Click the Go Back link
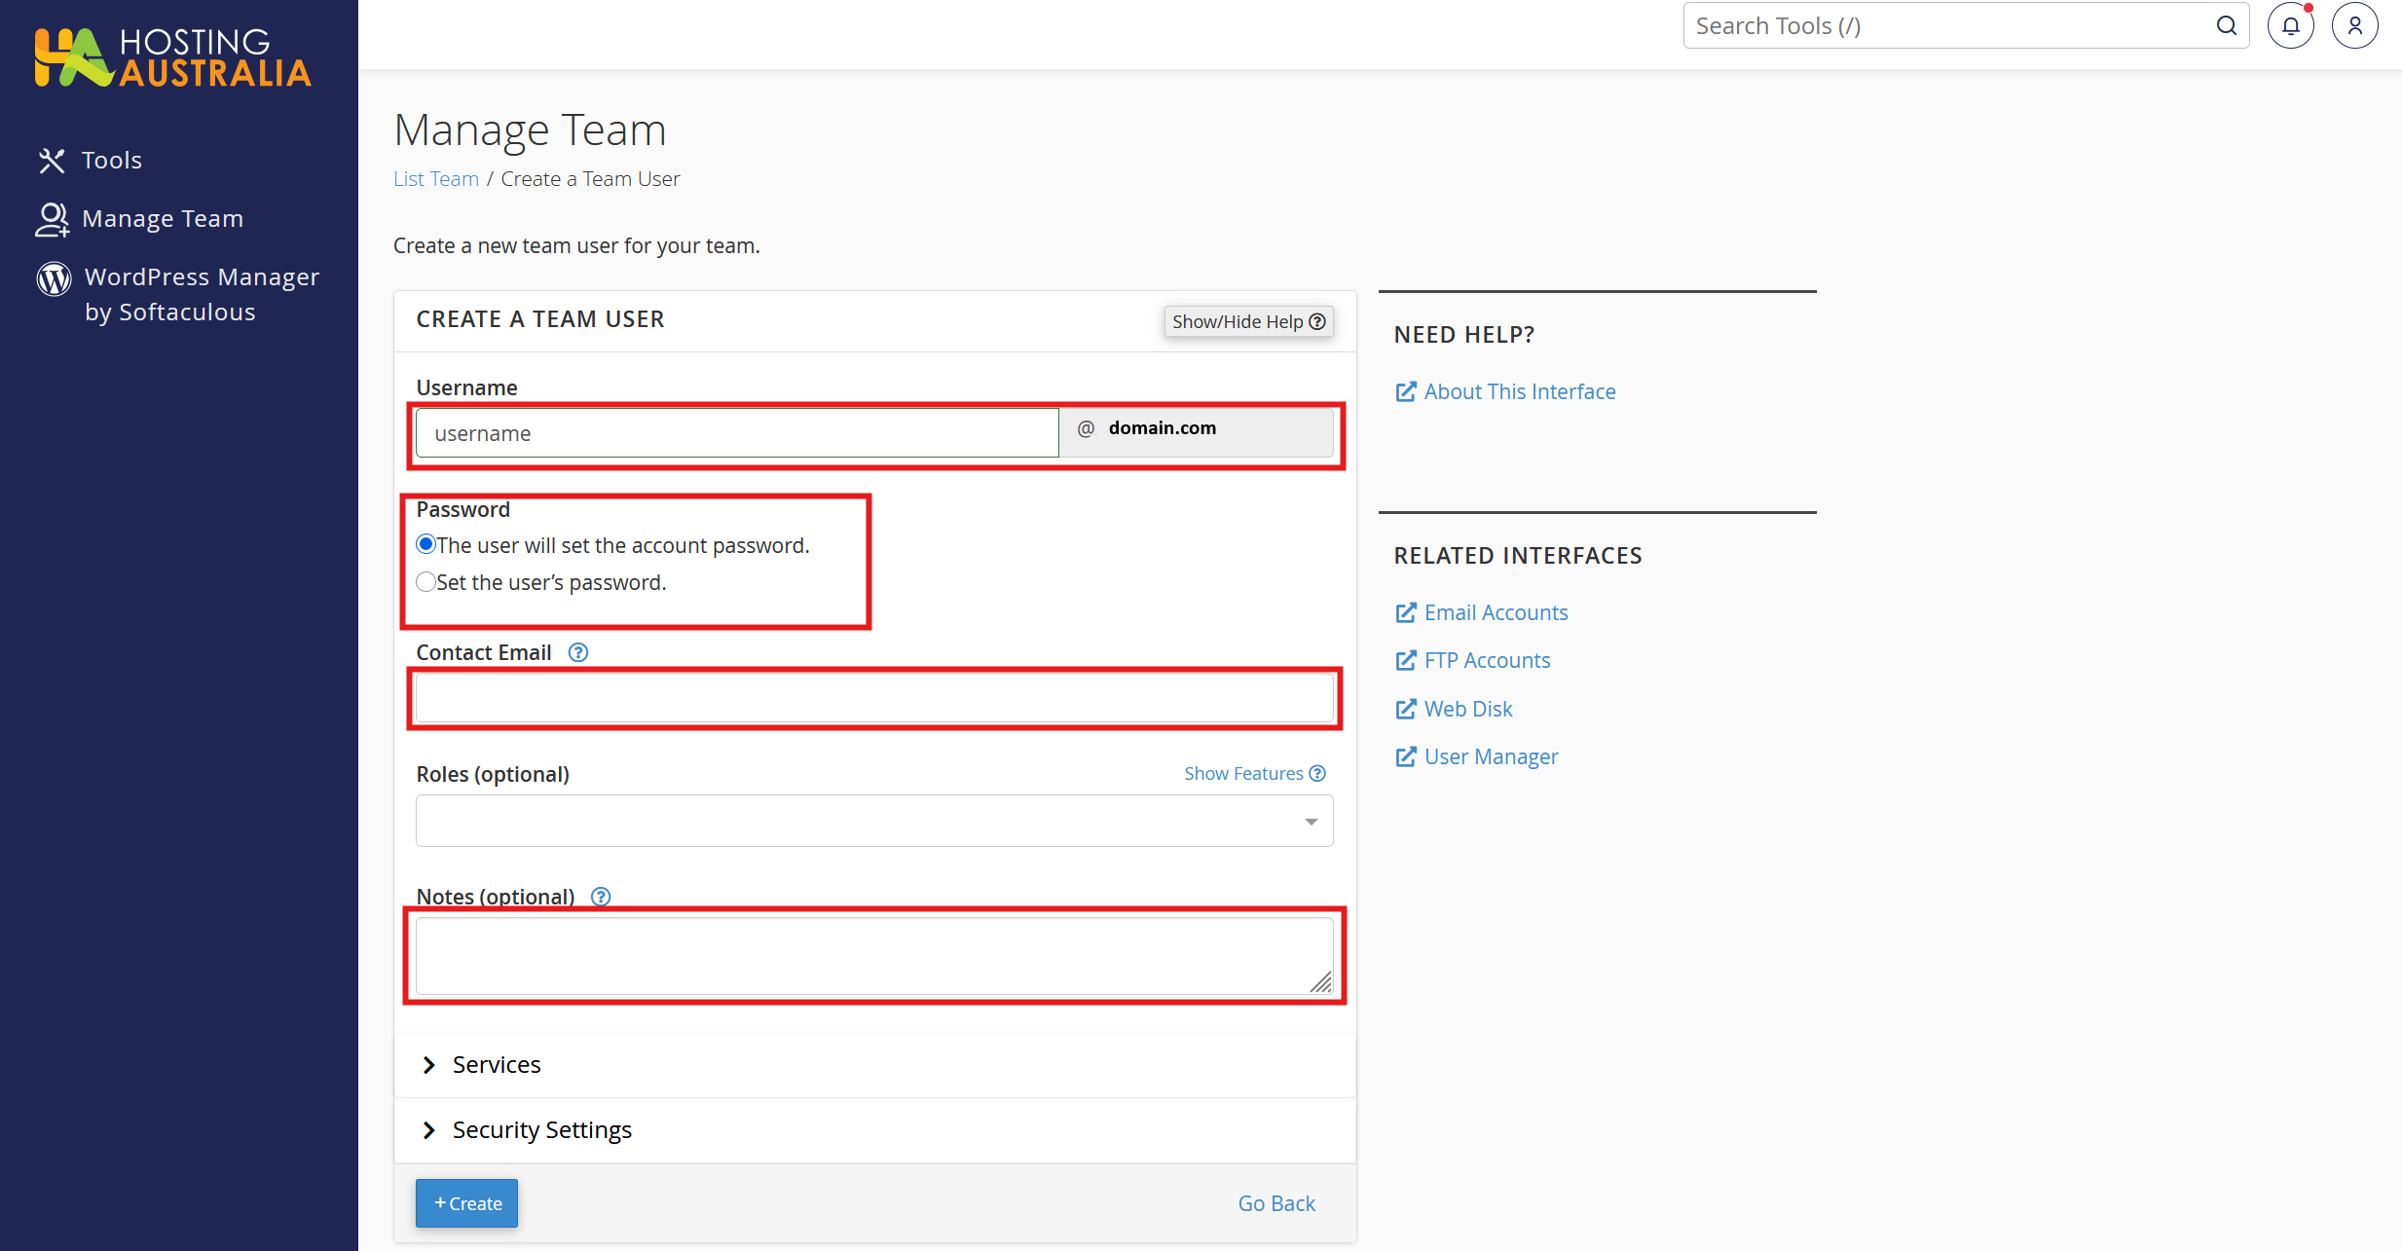Viewport: 2402px width, 1251px height. click(1276, 1203)
